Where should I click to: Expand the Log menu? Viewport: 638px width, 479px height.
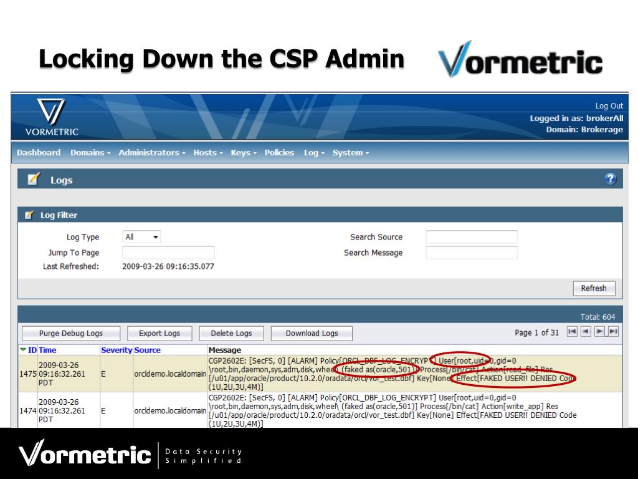314,153
